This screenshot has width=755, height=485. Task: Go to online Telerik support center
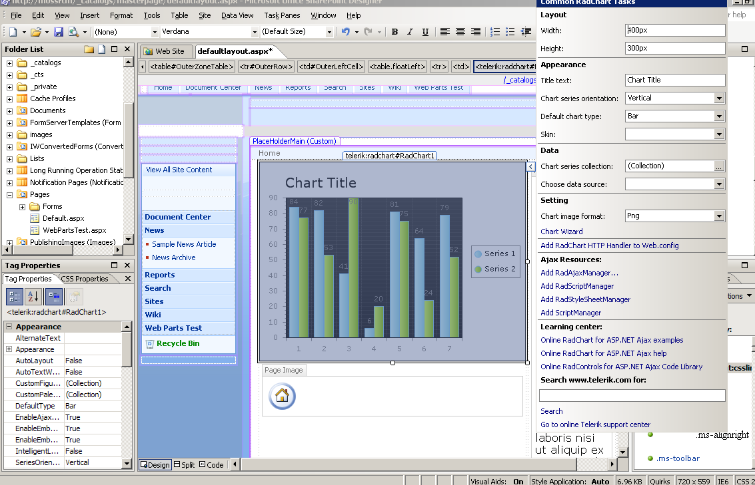coord(596,424)
